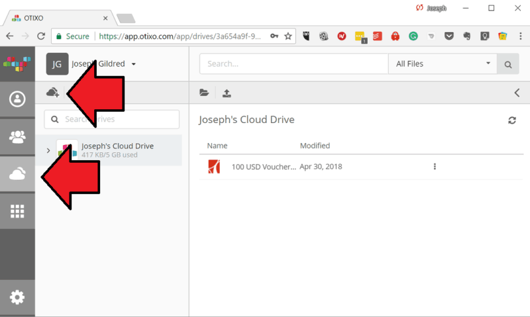Expand Joseph's Cloud Drive tree node
This screenshot has width=530, height=317.
pos(48,151)
